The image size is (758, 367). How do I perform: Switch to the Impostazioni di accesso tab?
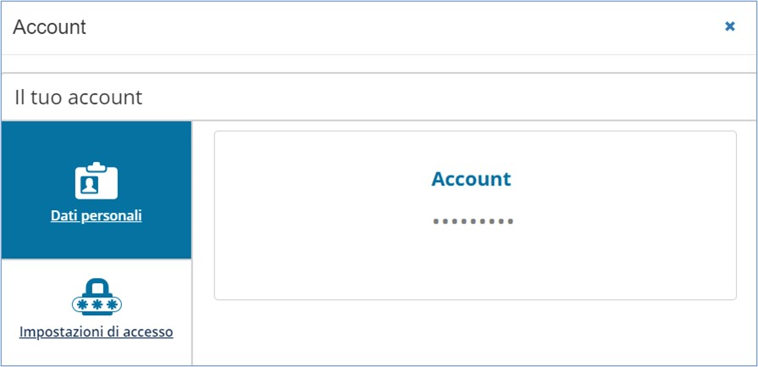(x=97, y=313)
